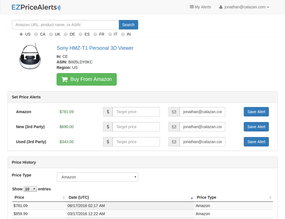The width and height of the screenshot is (285, 219).
Task: Click Buy From Amazon button
Action: [87, 79]
